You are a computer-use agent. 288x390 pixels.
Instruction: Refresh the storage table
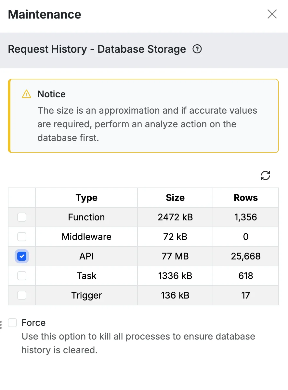point(265,175)
